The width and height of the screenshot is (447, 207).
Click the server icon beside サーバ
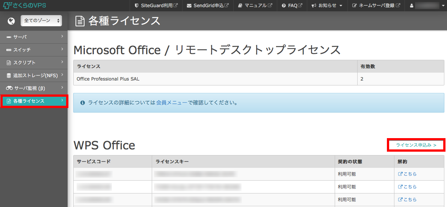(x=9, y=37)
